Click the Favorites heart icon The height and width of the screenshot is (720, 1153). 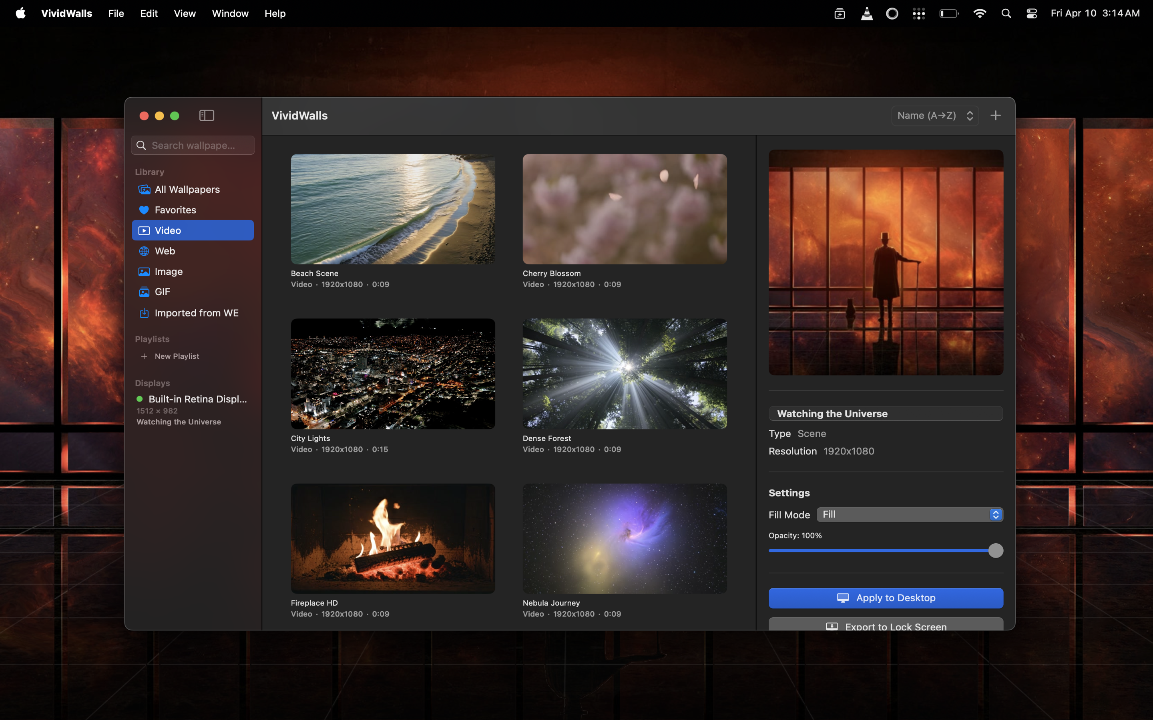144,210
